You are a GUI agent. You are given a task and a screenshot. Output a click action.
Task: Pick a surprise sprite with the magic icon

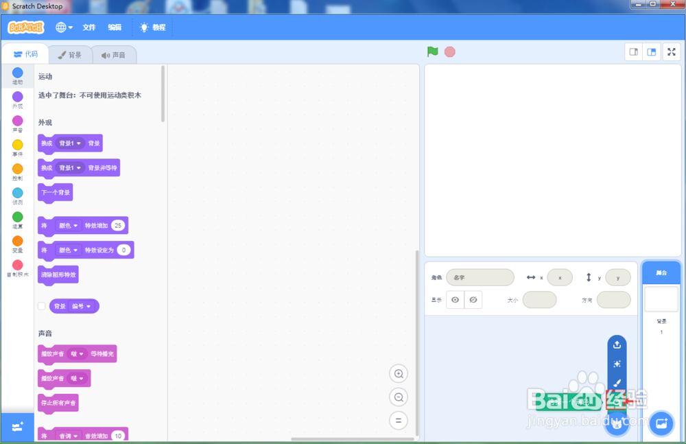[617, 364]
